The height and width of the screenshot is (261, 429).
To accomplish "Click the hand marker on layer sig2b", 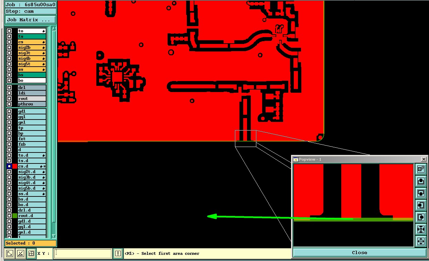I will pos(44,48).
